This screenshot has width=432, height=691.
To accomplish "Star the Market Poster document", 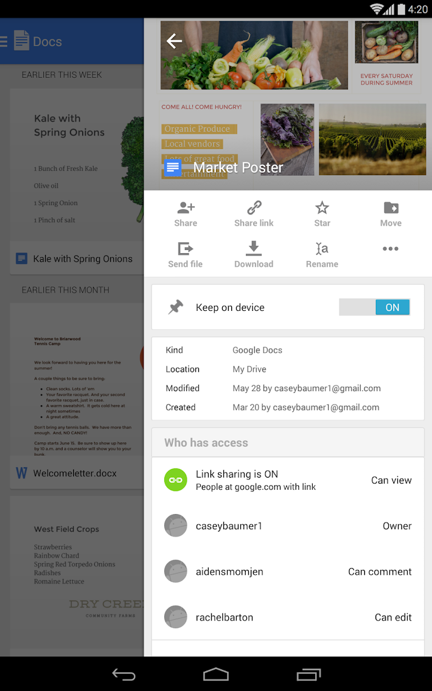I will click(x=322, y=208).
